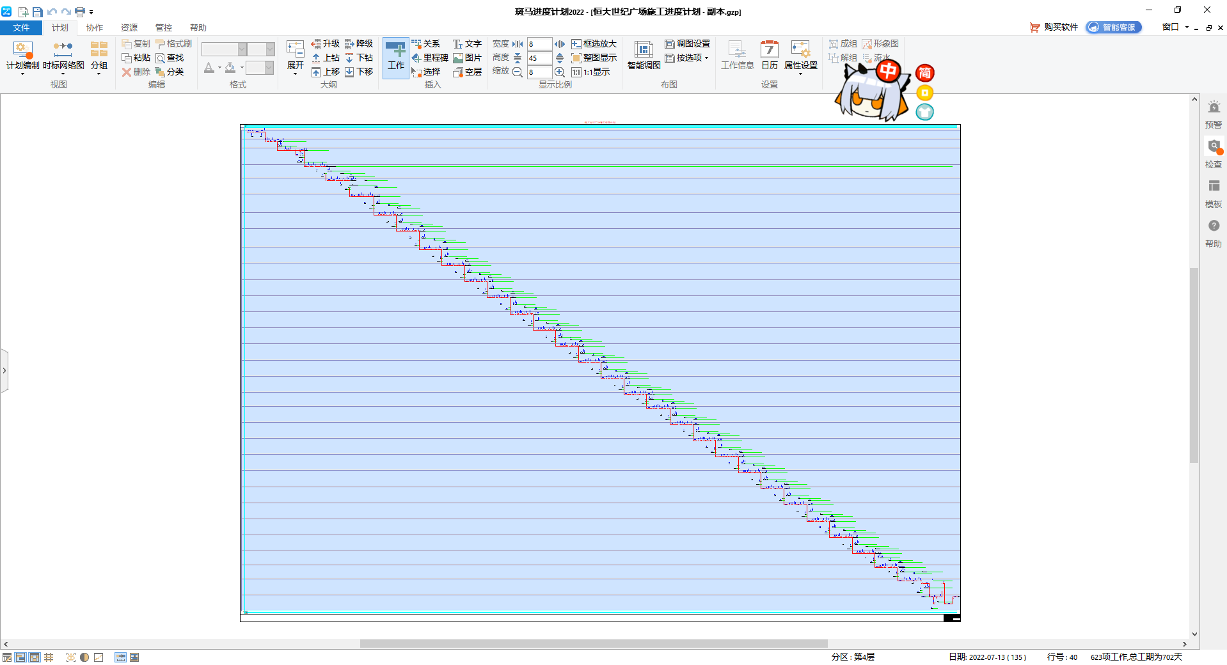Click the zoom in magnifier icon
Image resolution: width=1227 pixels, height=665 pixels.
[x=560, y=72]
